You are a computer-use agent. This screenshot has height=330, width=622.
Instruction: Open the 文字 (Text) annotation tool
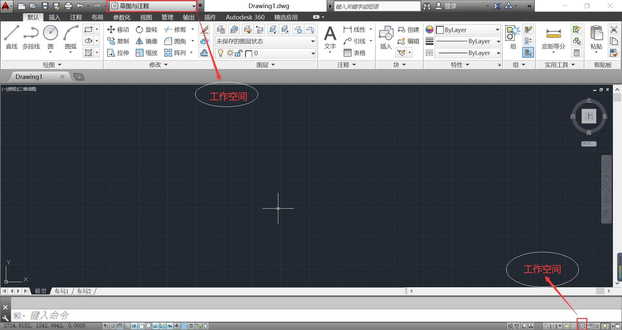330,38
